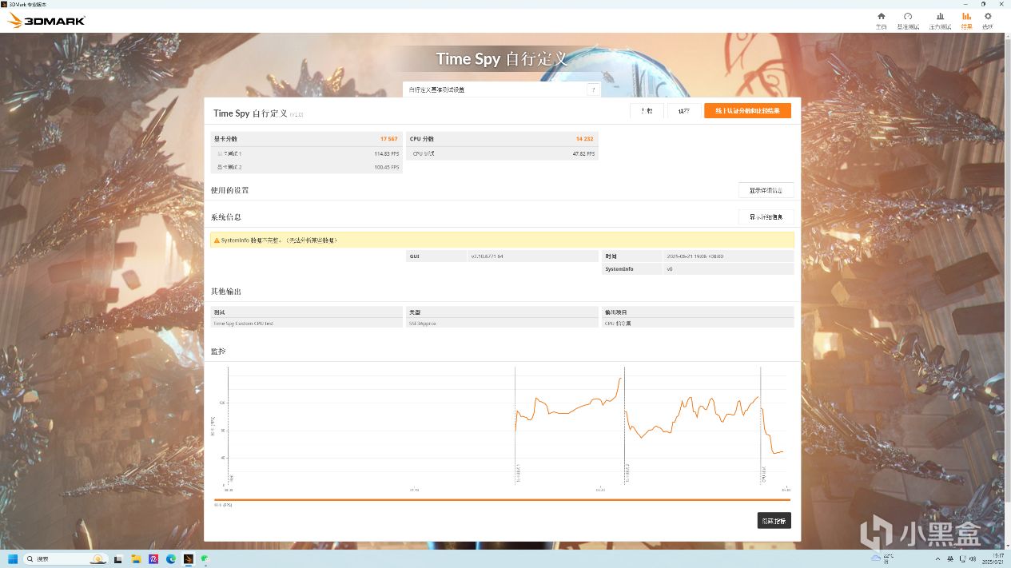The width and height of the screenshot is (1011, 568).
Task: Click the timestamp 2025-03-21 value
Action: click(695, 256)
